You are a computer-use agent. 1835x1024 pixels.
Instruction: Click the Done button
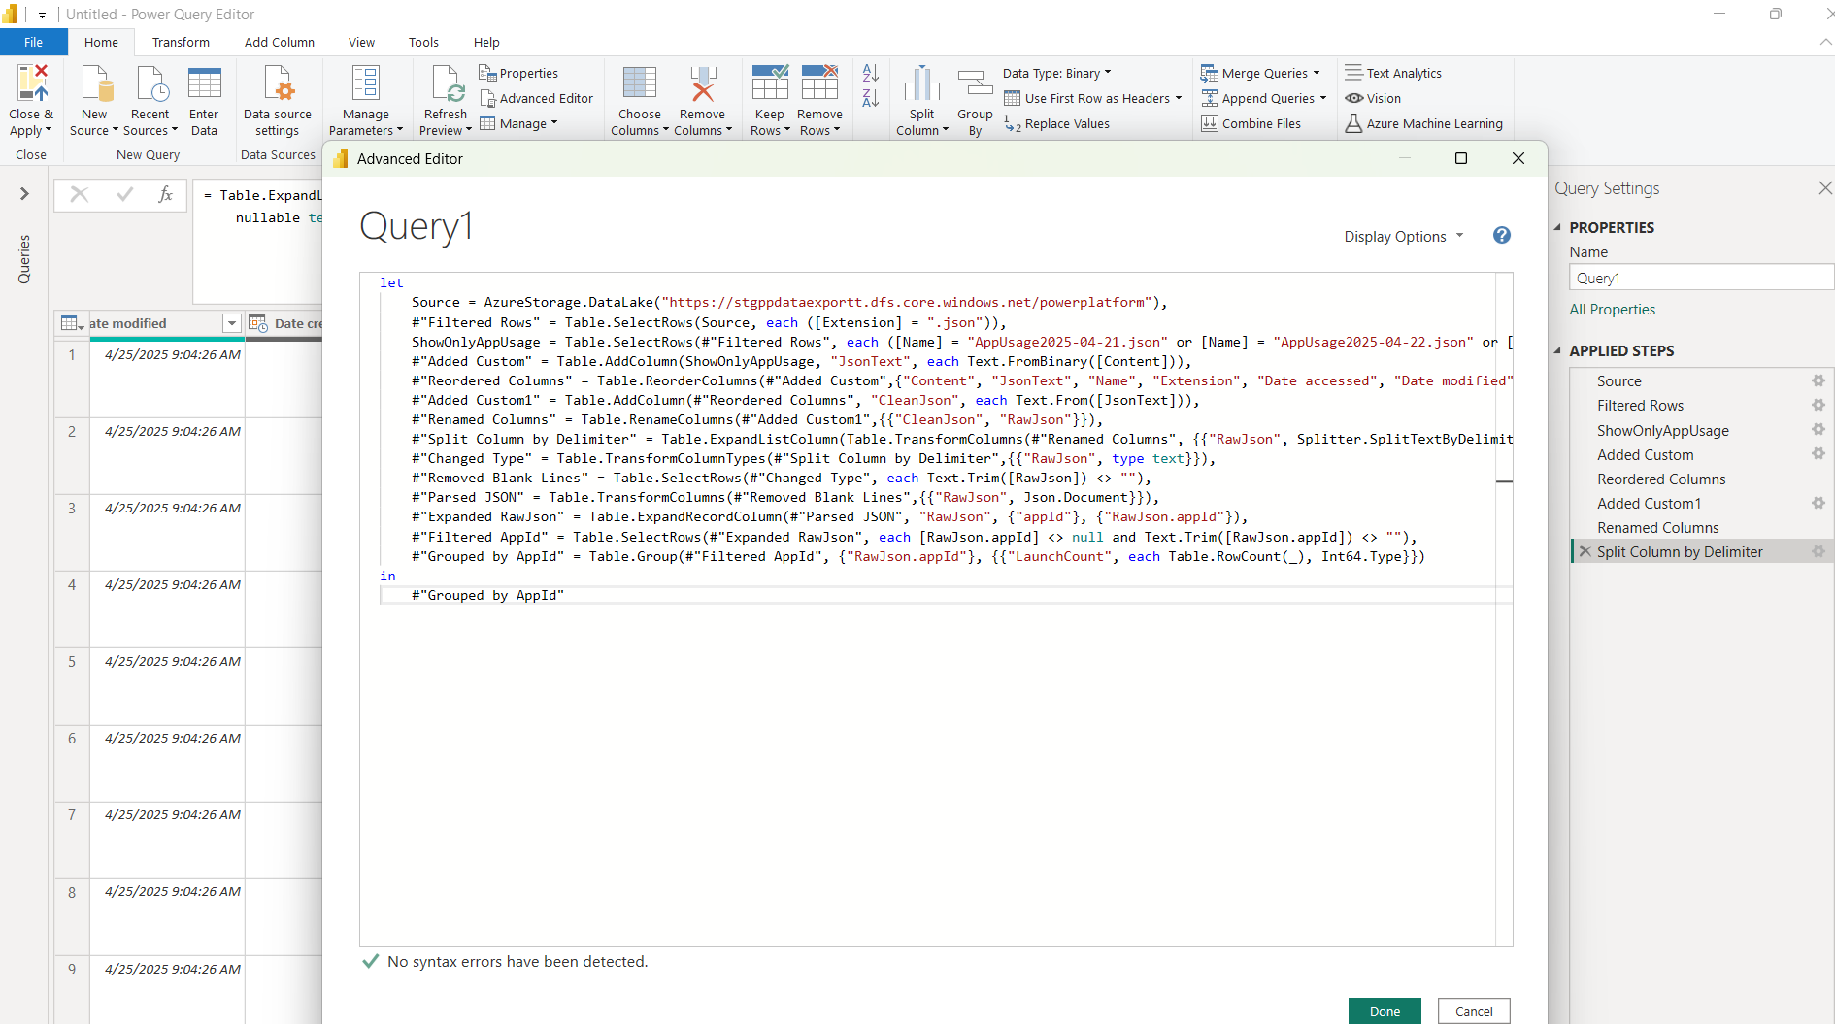tap(1384, 1011)
